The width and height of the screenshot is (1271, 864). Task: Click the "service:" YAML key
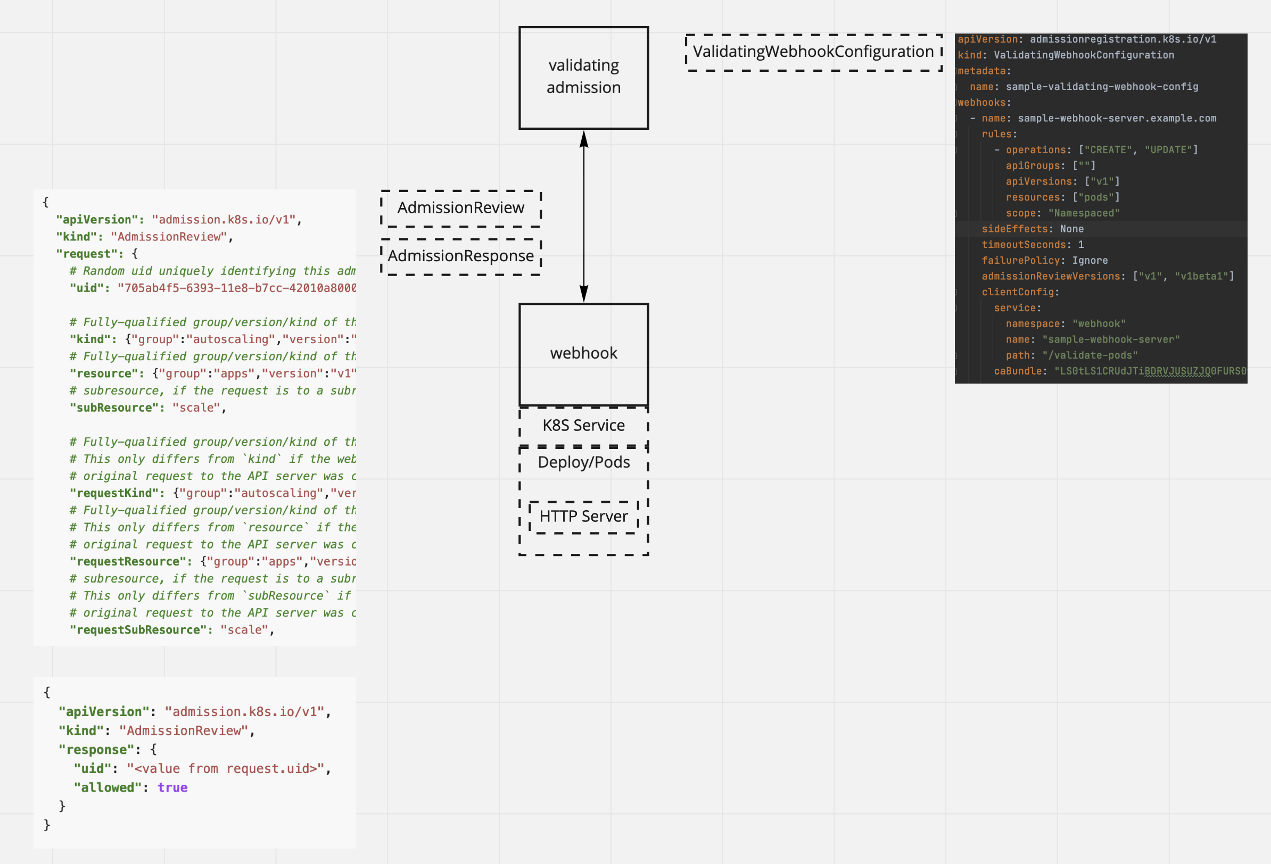[1017, 309]
